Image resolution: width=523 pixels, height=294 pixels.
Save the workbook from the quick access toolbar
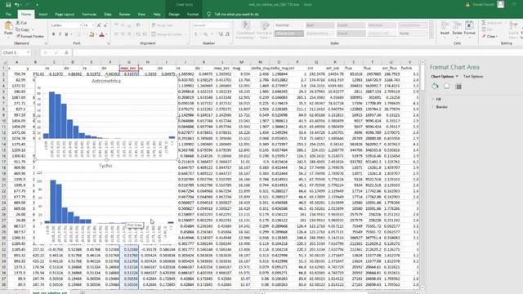tap(8, 5)
